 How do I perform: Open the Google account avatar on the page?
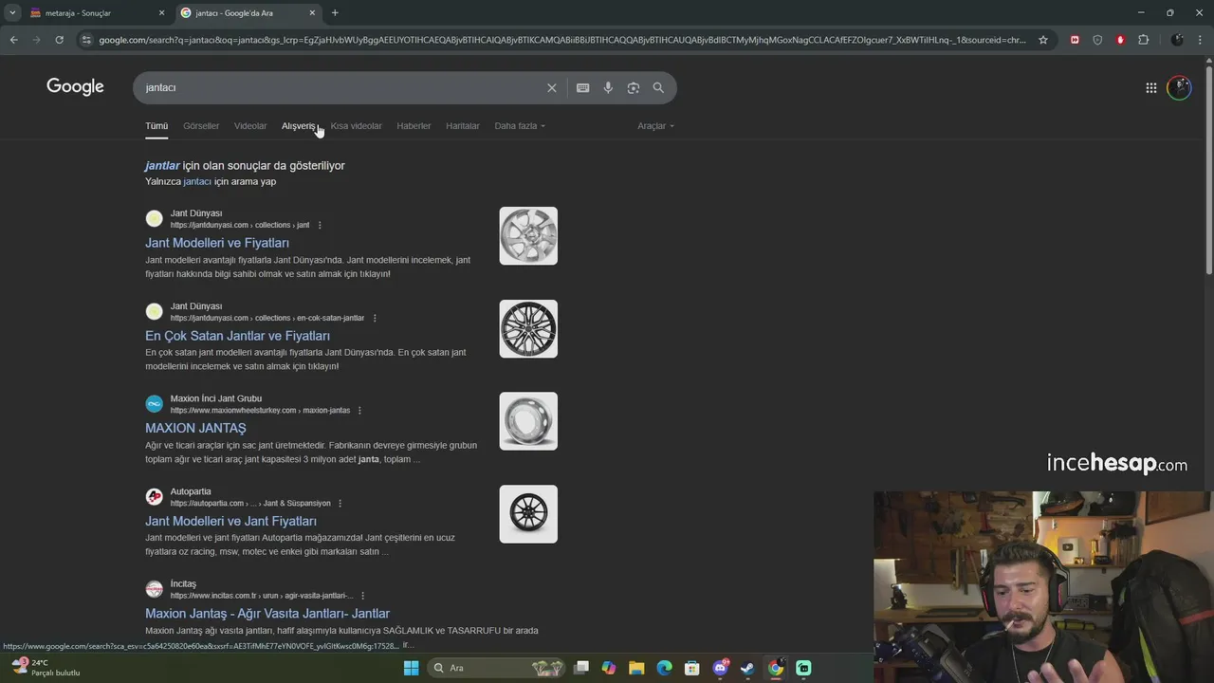pos(1179,88)
